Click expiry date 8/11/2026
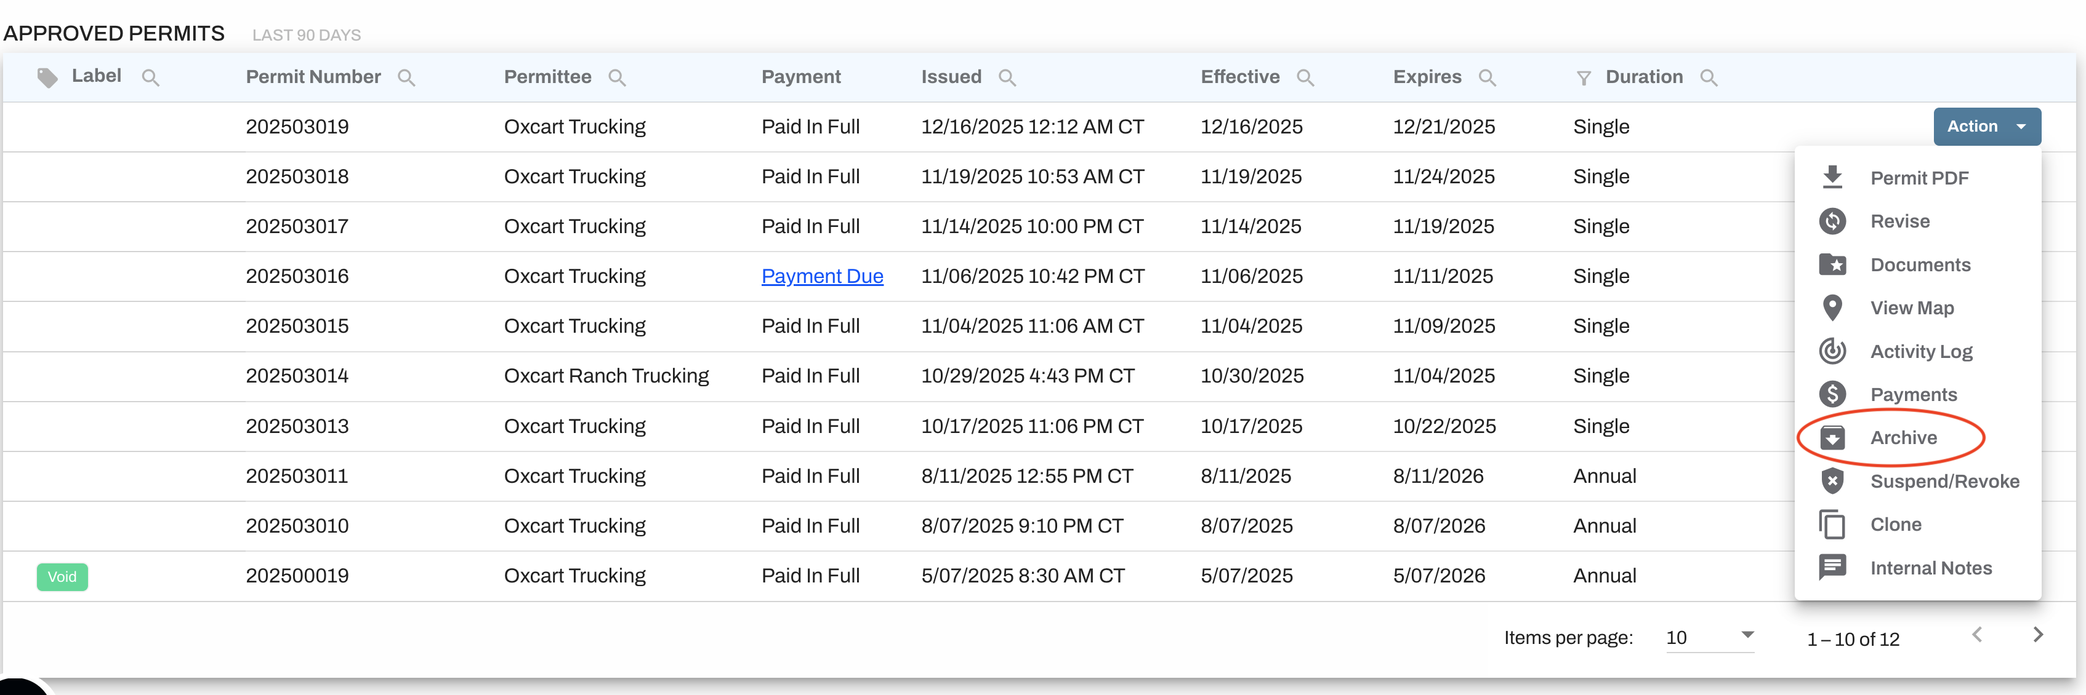The width and height of the screenshot is (2086, 695). pos(1438,477)
